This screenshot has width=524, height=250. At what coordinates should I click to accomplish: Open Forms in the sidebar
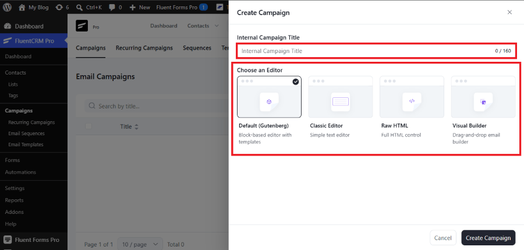(x=12, y=160)
